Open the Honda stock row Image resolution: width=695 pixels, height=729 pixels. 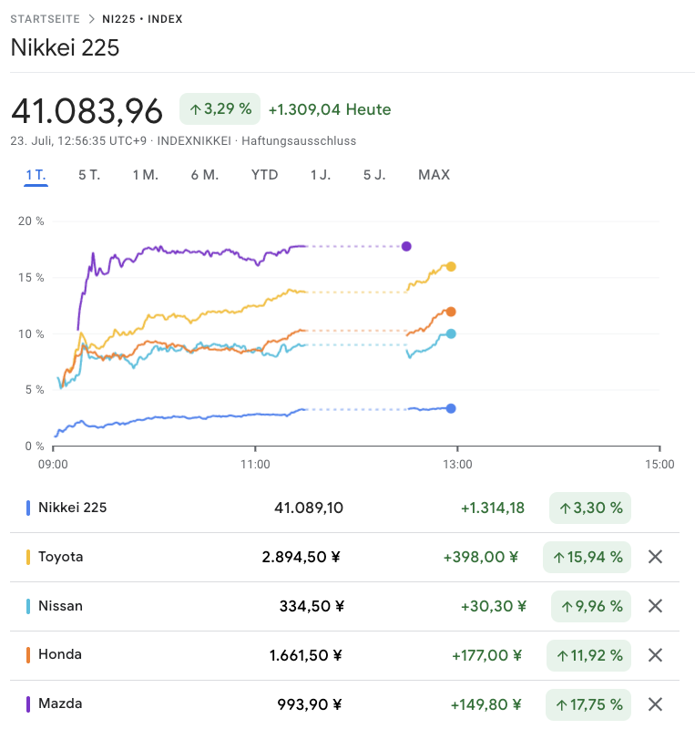coord(344,655)
